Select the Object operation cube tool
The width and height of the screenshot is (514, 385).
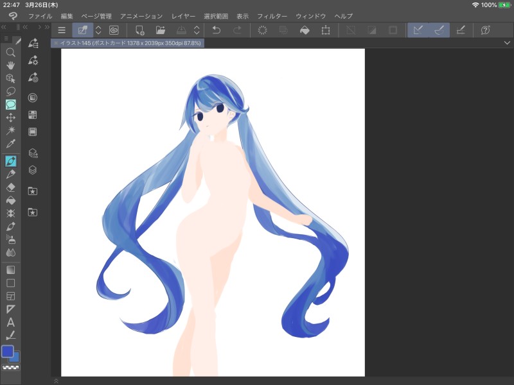[10, 78]
